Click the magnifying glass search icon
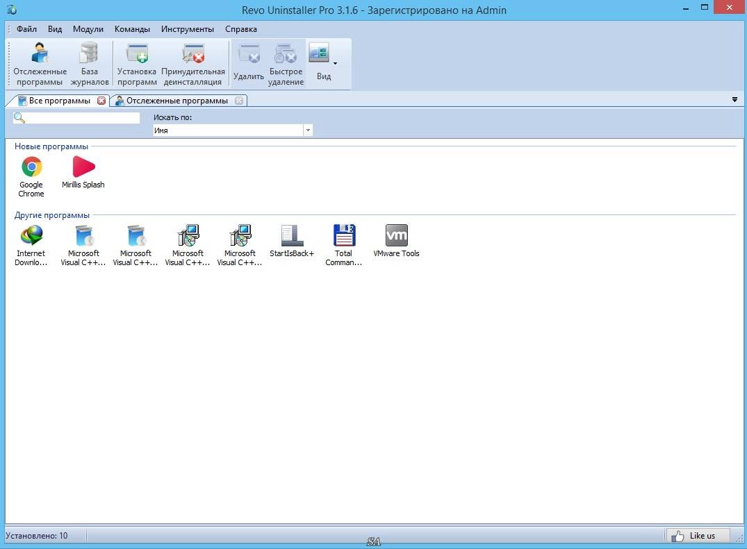The width and height of the screenshot is (747, 549). [x=19, y=117]
